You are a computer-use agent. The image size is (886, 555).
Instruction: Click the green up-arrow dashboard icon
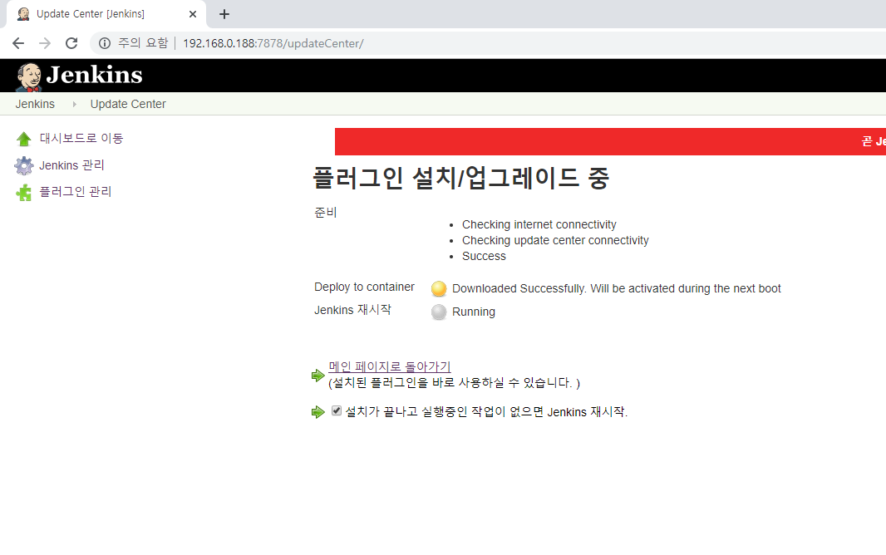[24, 139]
